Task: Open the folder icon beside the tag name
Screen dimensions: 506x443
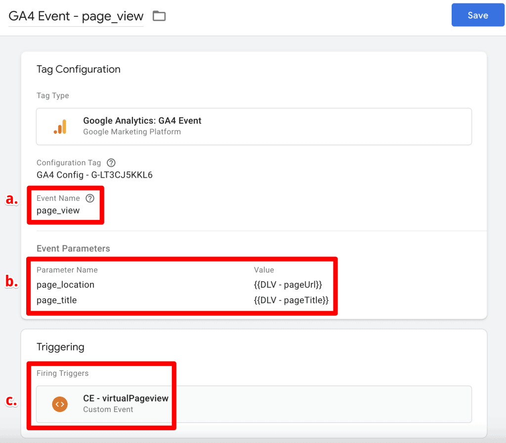Action: tap(159, 16)
